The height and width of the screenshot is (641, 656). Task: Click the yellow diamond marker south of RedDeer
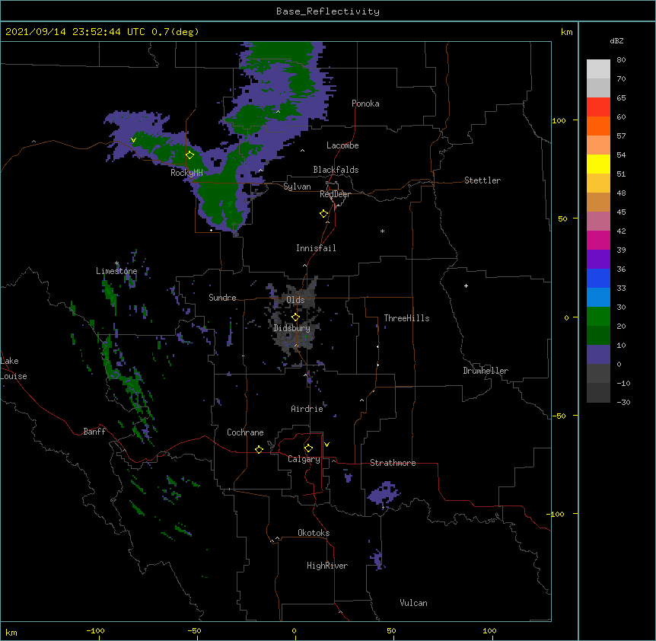324,214
